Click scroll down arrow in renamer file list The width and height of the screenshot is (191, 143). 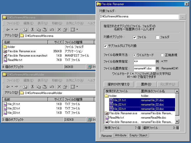click(177, 121)
